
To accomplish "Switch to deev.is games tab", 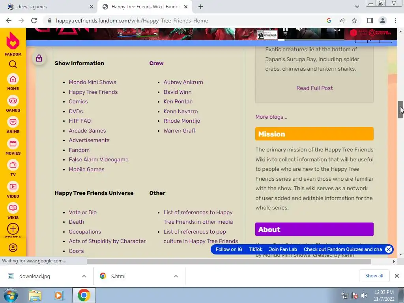I will (x=49, y=7).
